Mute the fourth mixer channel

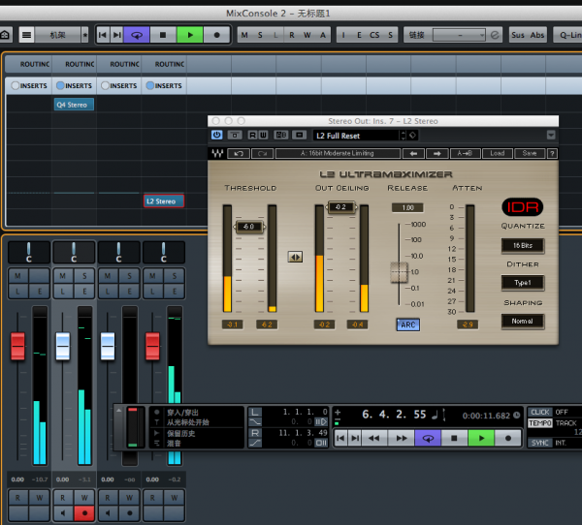click(152, 276)
